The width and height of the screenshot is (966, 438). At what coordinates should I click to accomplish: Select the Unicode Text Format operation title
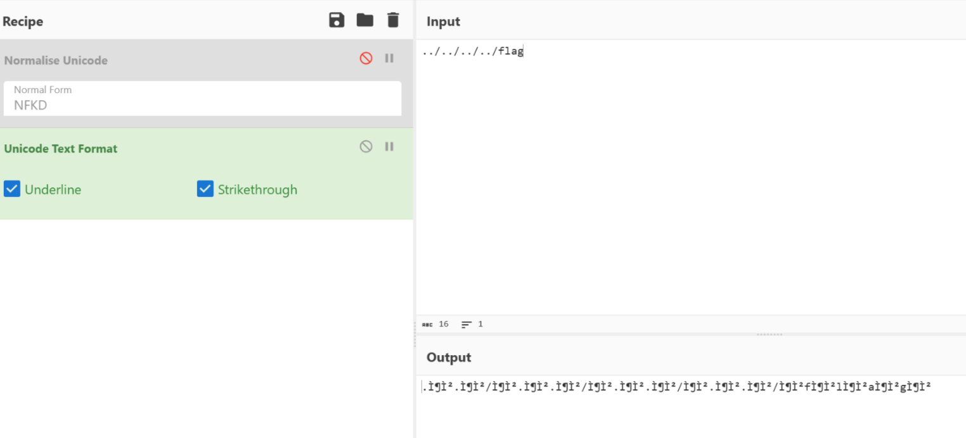[x=61, y=149]
